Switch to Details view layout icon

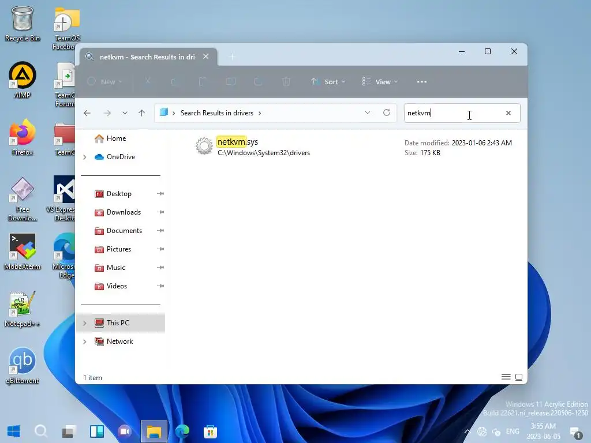pos(506,377)
